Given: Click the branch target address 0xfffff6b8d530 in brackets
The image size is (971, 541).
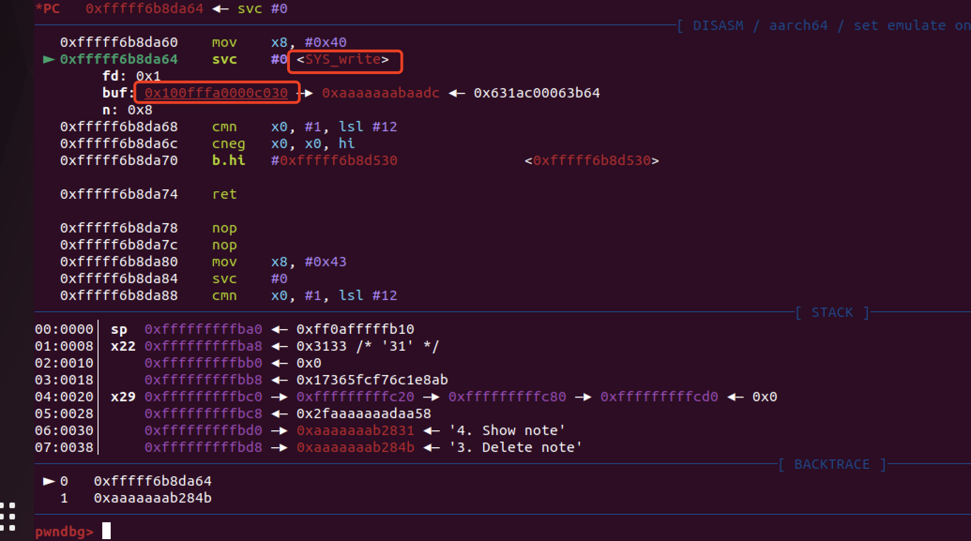Looking at the screenshot, I should pos(592,160).
